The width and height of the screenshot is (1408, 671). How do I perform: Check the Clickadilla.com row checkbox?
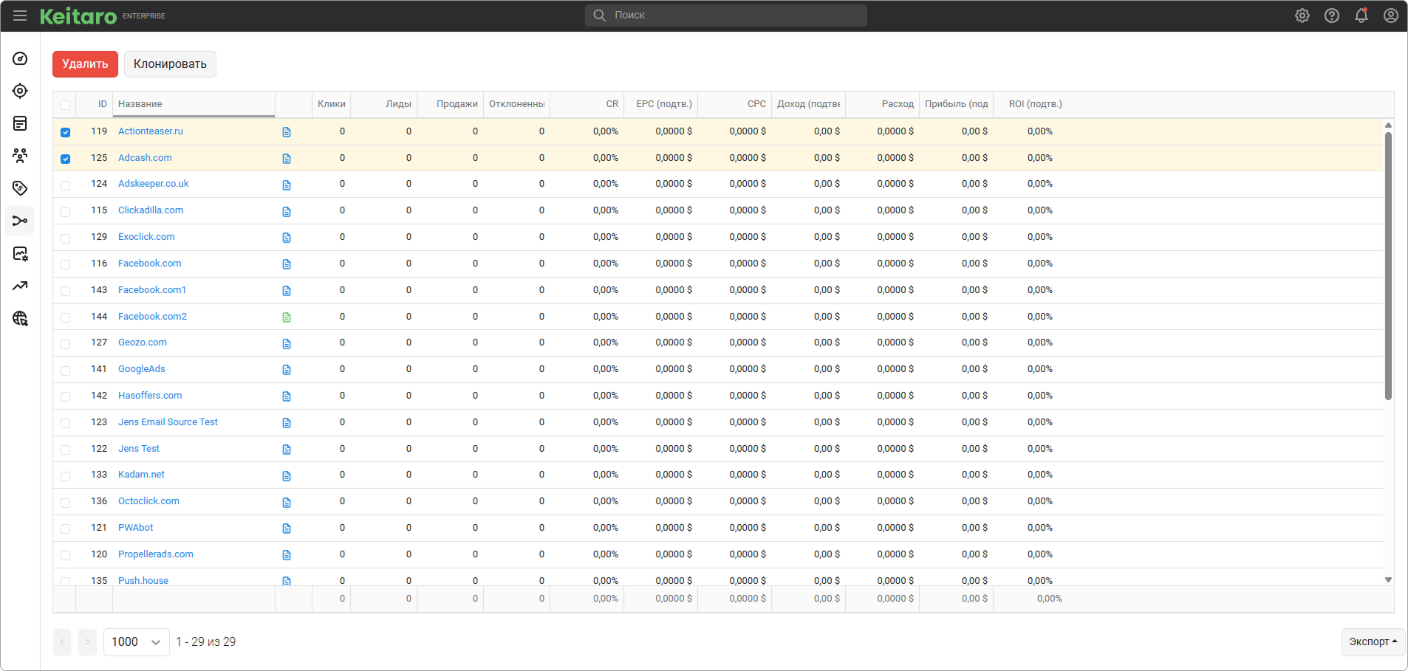pos(65,212)
